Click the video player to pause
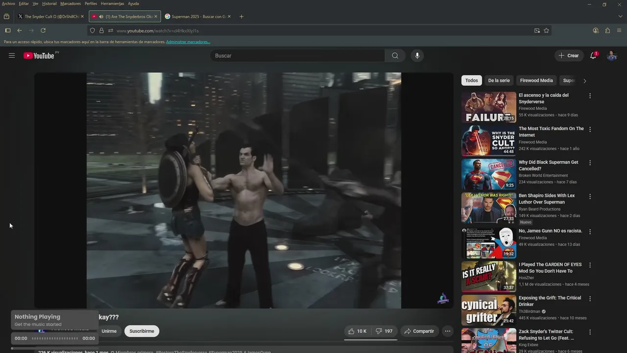 click(x=244, y=191)
